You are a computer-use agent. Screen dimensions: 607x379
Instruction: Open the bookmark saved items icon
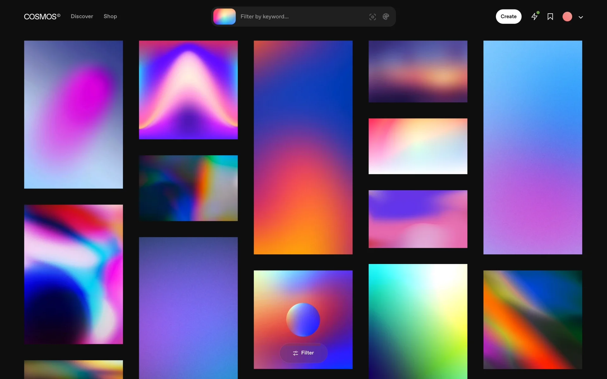tap(550, 16)
